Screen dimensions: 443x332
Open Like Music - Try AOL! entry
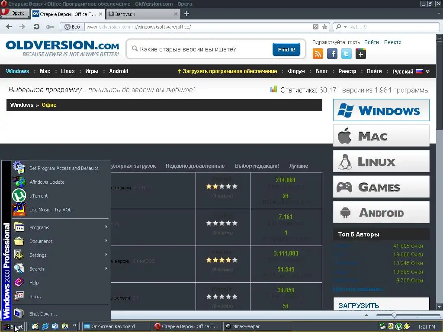click(x=61, y=210)
